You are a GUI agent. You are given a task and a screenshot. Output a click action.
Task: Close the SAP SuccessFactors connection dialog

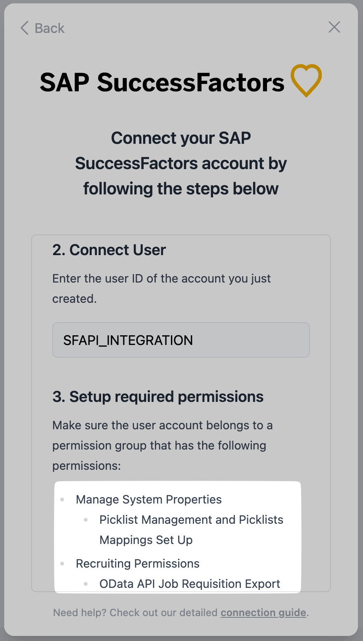[x=334, y=27]
